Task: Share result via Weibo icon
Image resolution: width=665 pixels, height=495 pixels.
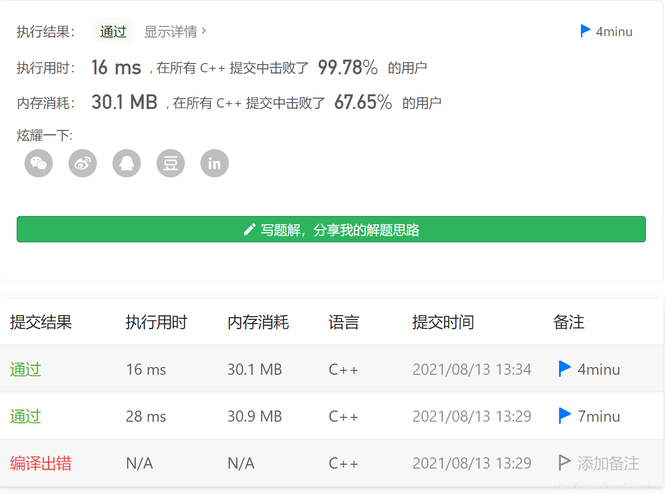Action: coord(83,163)
